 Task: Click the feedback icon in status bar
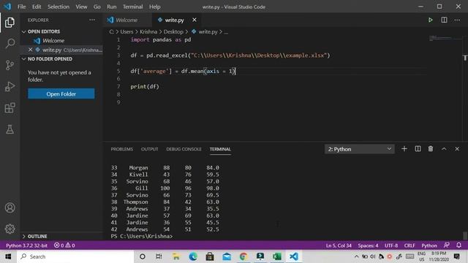click(x=447, y=245)
